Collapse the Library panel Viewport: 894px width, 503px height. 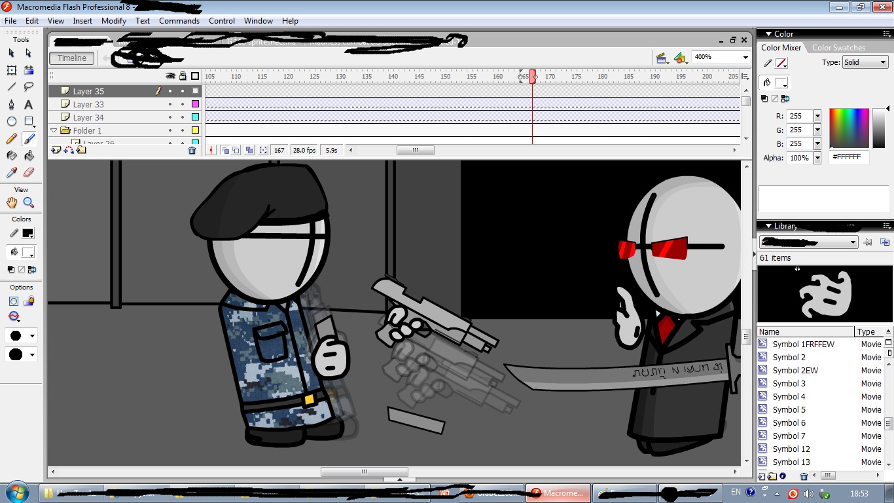point(768,226)
